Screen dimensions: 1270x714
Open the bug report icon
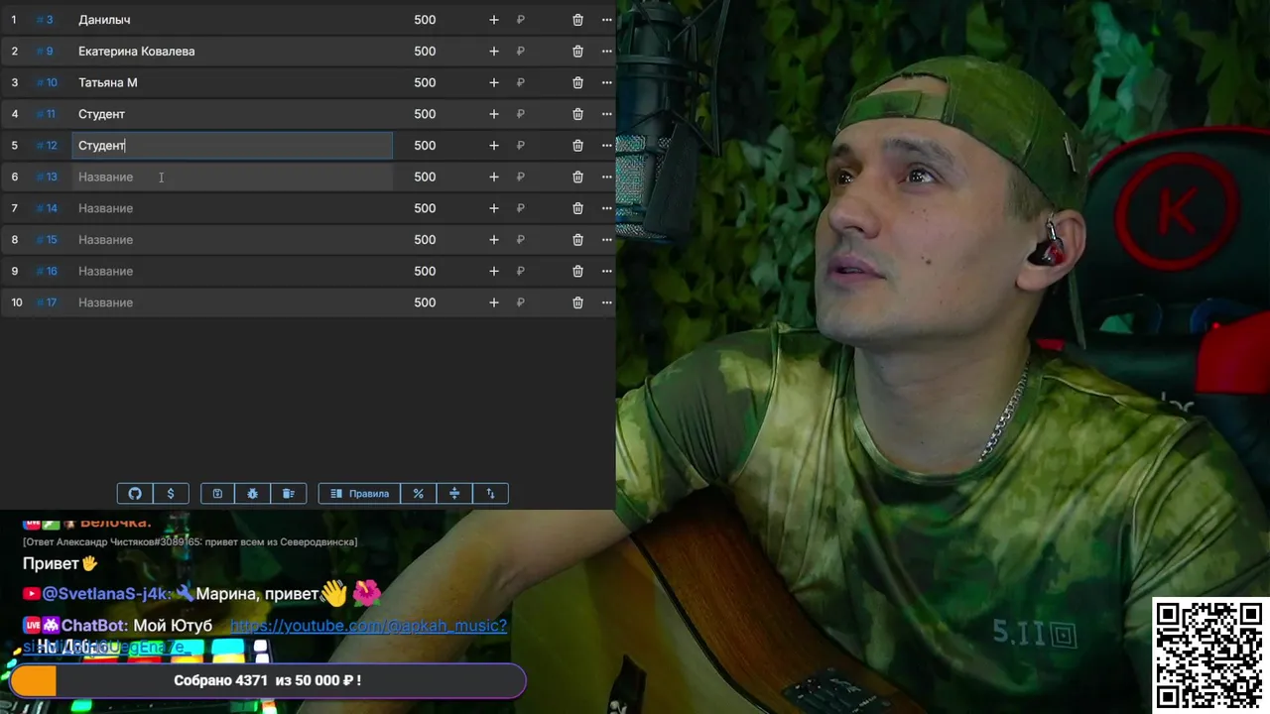click(x=253, y=494)
